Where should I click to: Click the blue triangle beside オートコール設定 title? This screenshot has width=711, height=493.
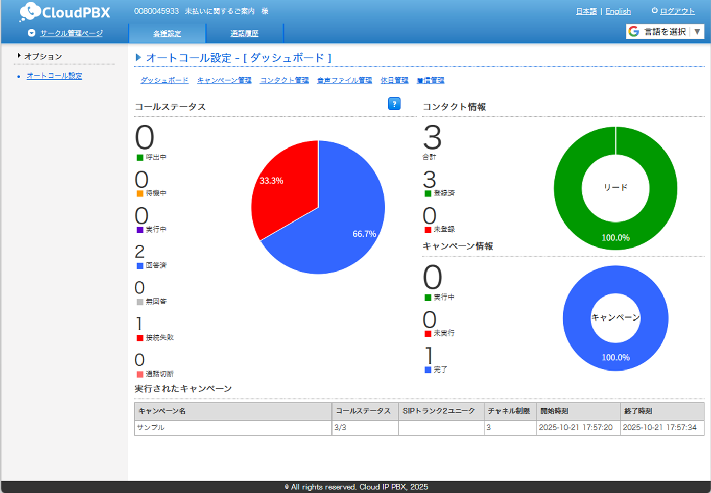coord(138,57)
